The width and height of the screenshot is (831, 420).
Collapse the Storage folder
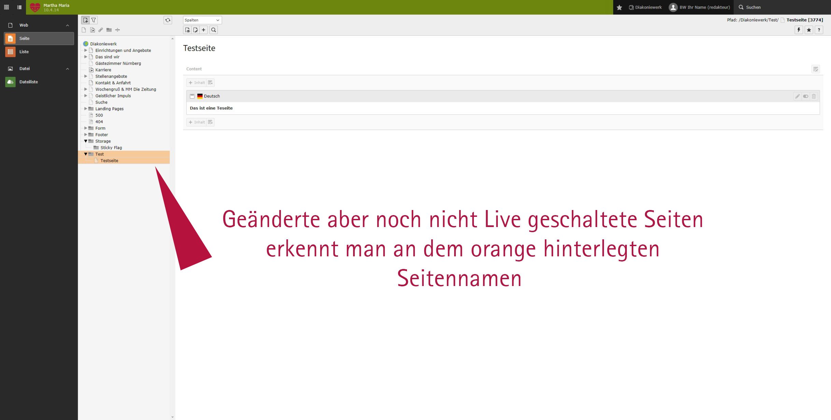(x=85, y=141)
